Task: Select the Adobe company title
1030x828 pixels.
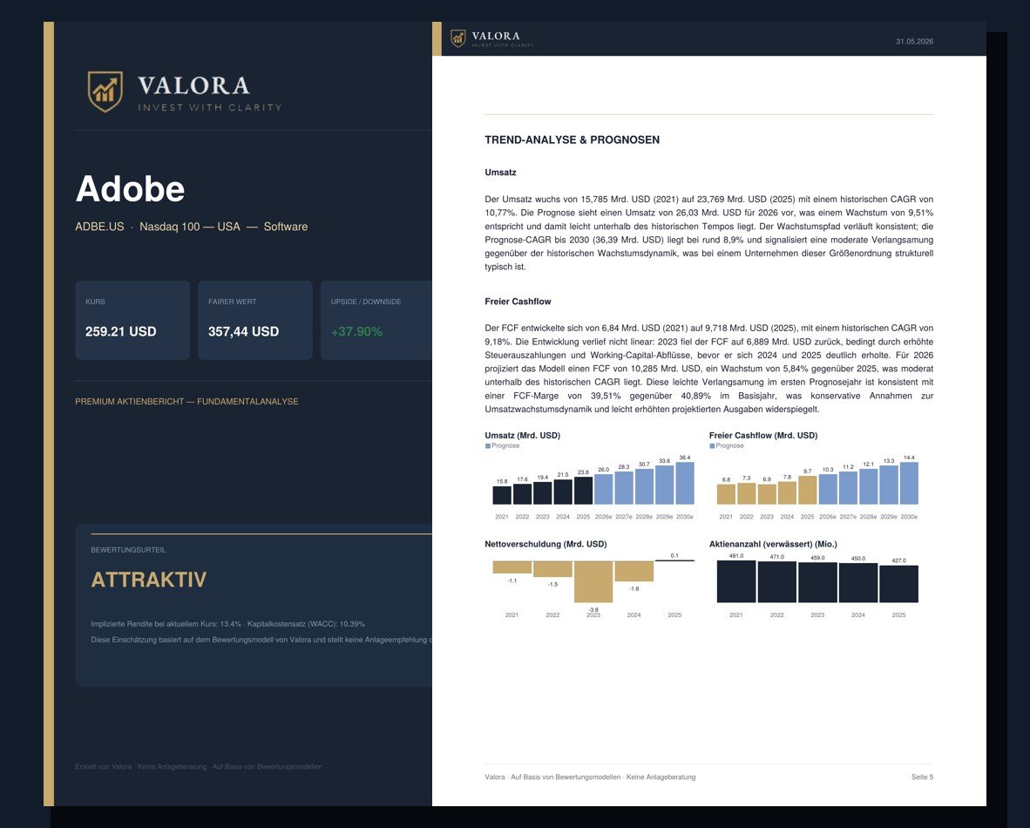Action: (130, 188)
